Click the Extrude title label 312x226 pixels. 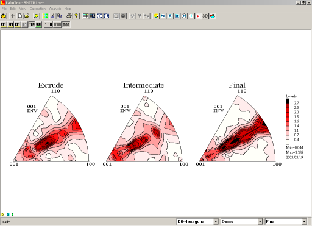(51, 85)
